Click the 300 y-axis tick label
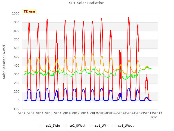 17,74
